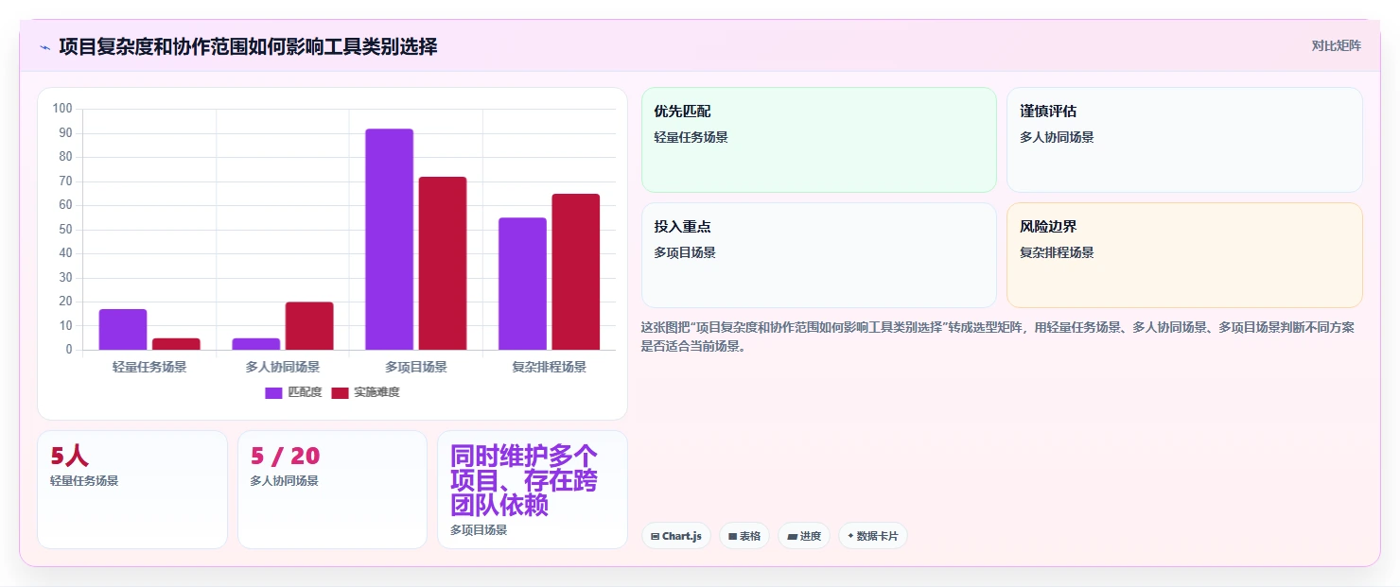Click the 复杂排程场景 label on the chart axis
Image resolution: width=1400 pixels, height=587 pixels.
click(x=550, y=367)
